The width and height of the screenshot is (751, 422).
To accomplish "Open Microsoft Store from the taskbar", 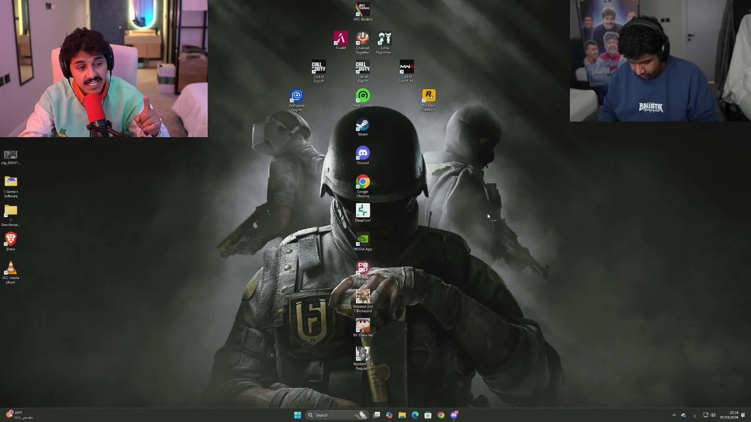I will click(x=428, y=415).
